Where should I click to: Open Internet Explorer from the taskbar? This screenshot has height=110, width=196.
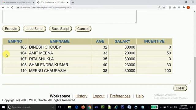[x=116, y=107]
